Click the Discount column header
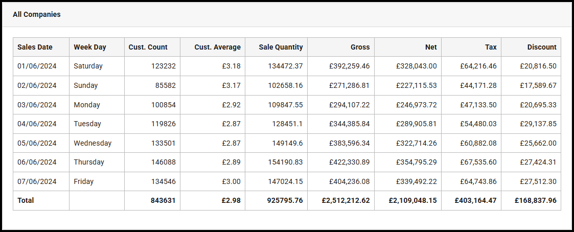This screenshot has height=232, width=574. (x=542, y=47)
